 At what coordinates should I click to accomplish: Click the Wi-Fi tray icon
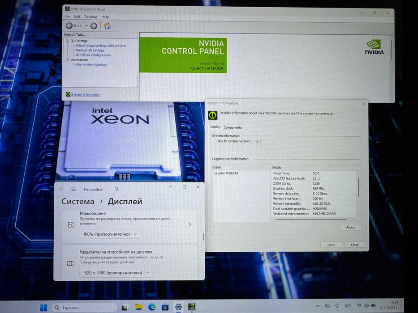[359, 305]
